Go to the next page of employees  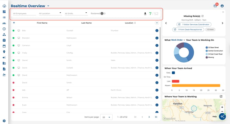(x=149, y=117)
